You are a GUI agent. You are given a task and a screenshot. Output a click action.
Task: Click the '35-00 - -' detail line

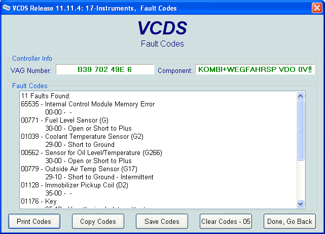tap(58, 193)
